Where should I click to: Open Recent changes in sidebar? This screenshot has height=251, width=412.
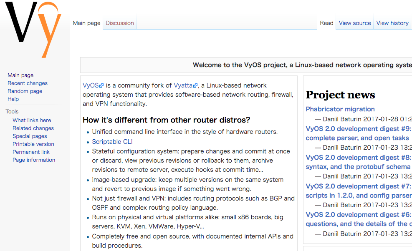[x=28, y=83]
